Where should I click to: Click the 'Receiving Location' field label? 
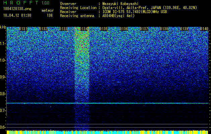pos(78,8)
